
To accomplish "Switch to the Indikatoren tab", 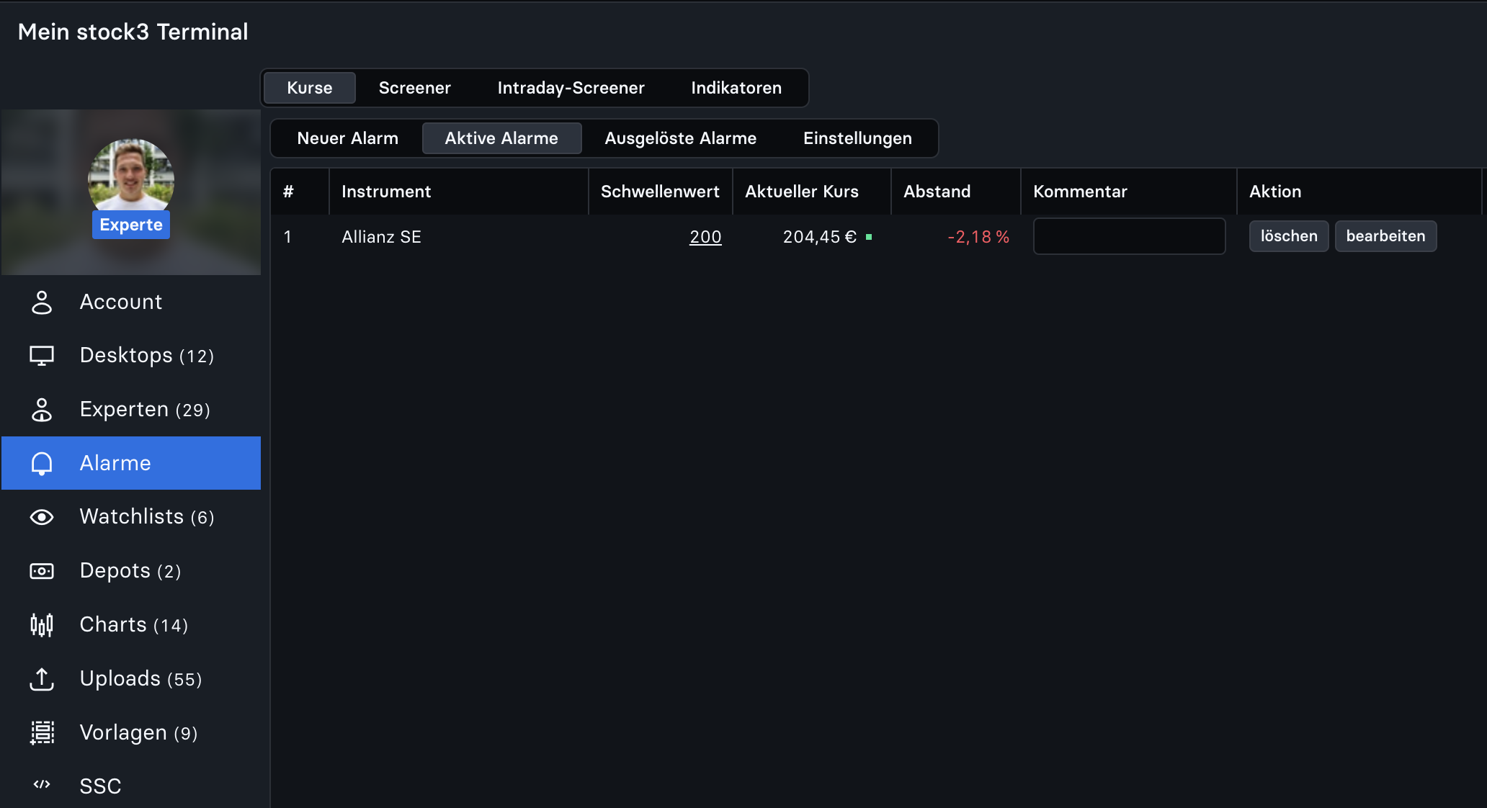I will click(x=736, y=88).
